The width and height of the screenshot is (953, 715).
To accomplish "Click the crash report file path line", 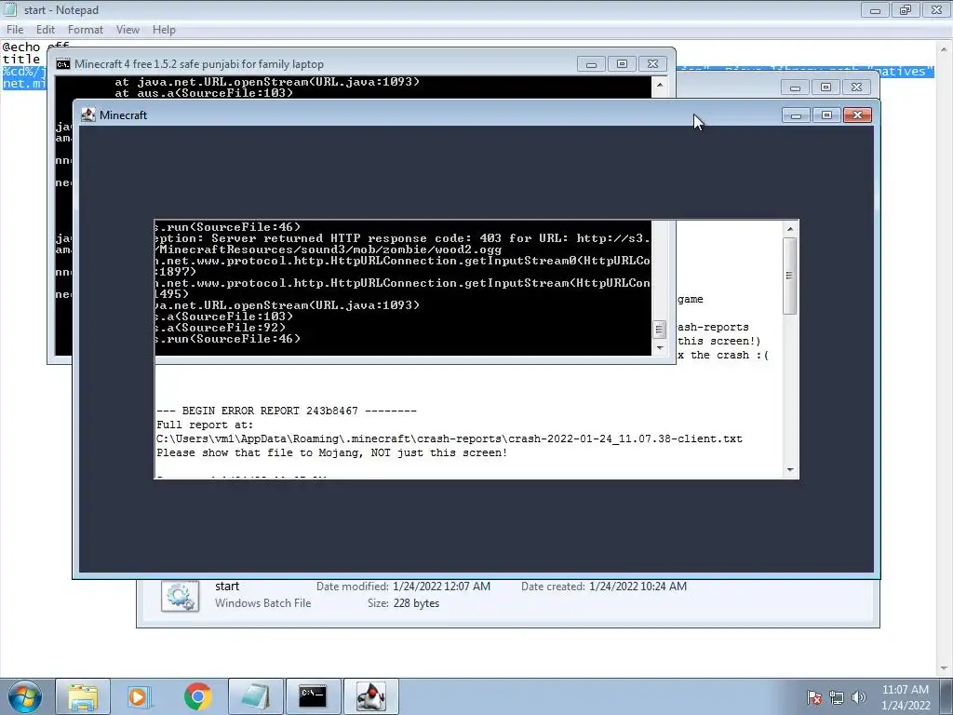I will tap(450, 439).
